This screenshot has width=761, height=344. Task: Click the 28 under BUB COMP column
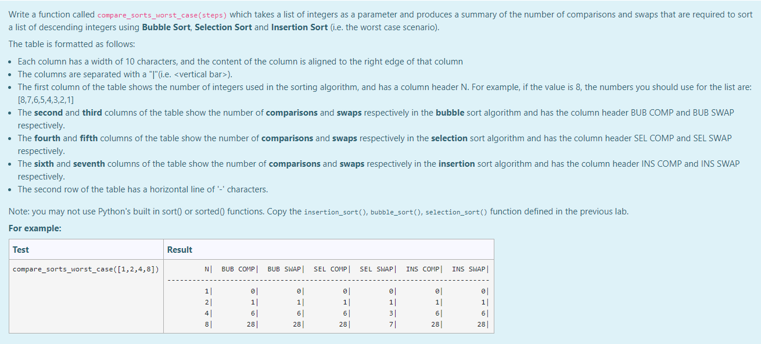251,324
